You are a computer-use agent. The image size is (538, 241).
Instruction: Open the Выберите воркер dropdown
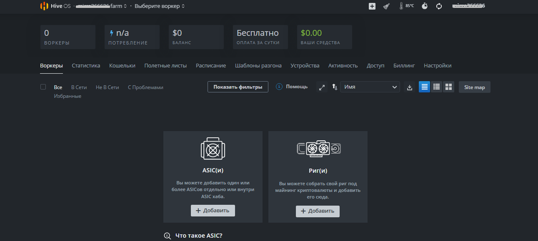point(160,6)
